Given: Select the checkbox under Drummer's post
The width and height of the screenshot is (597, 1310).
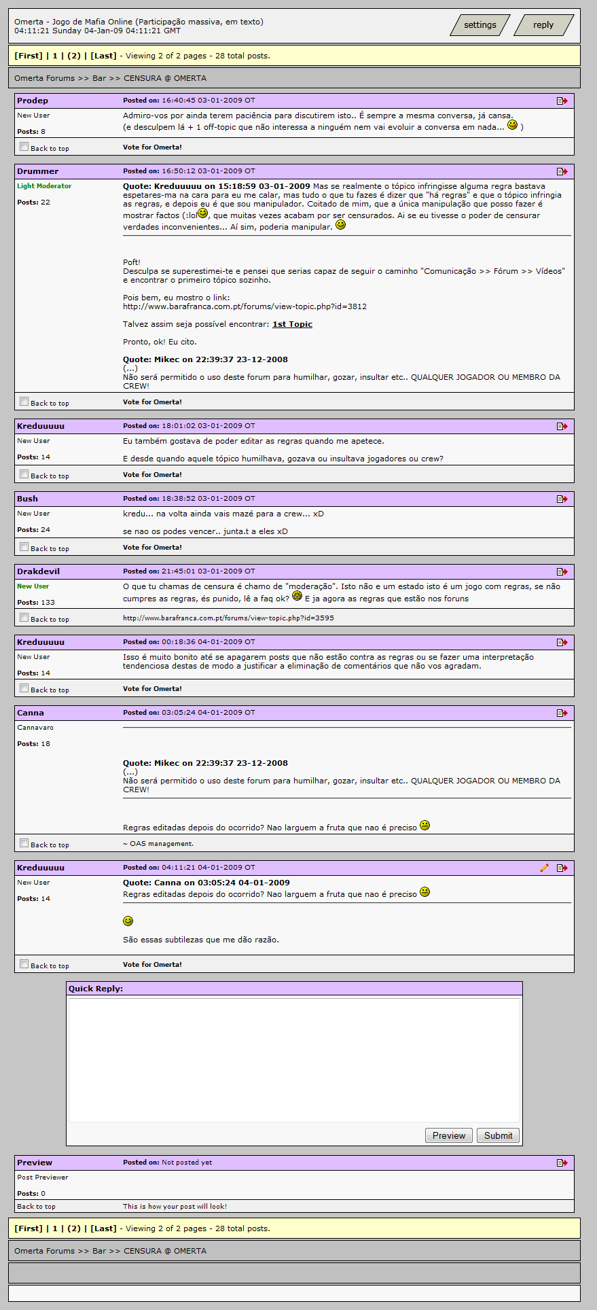Looking at the screenshot, I should (24, 402).
